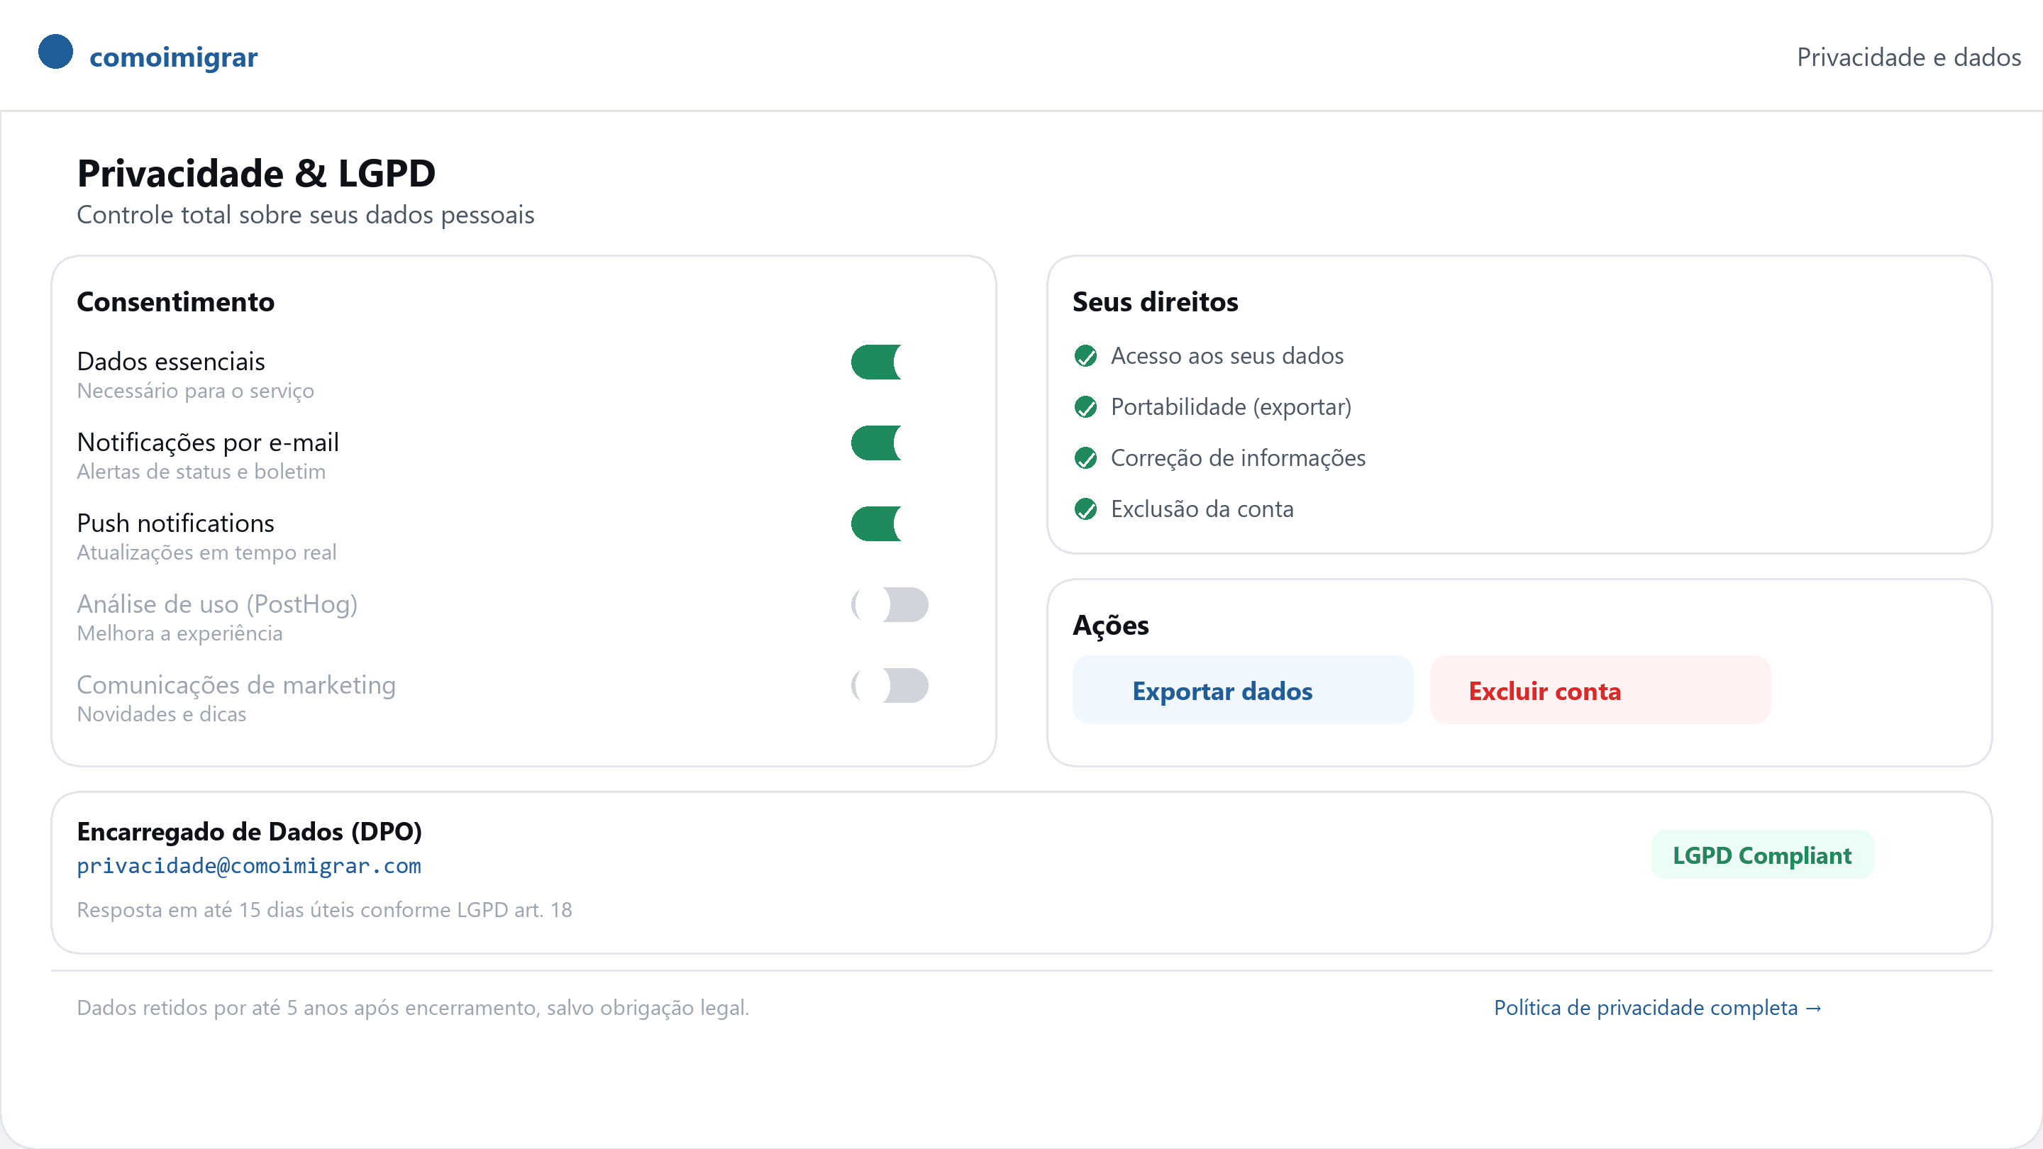The width and height of the screenshot is (2043, 1149).
Task: Click 'Novidades e dicas' description
Action: pyautogui.click(x=161, y=714)
